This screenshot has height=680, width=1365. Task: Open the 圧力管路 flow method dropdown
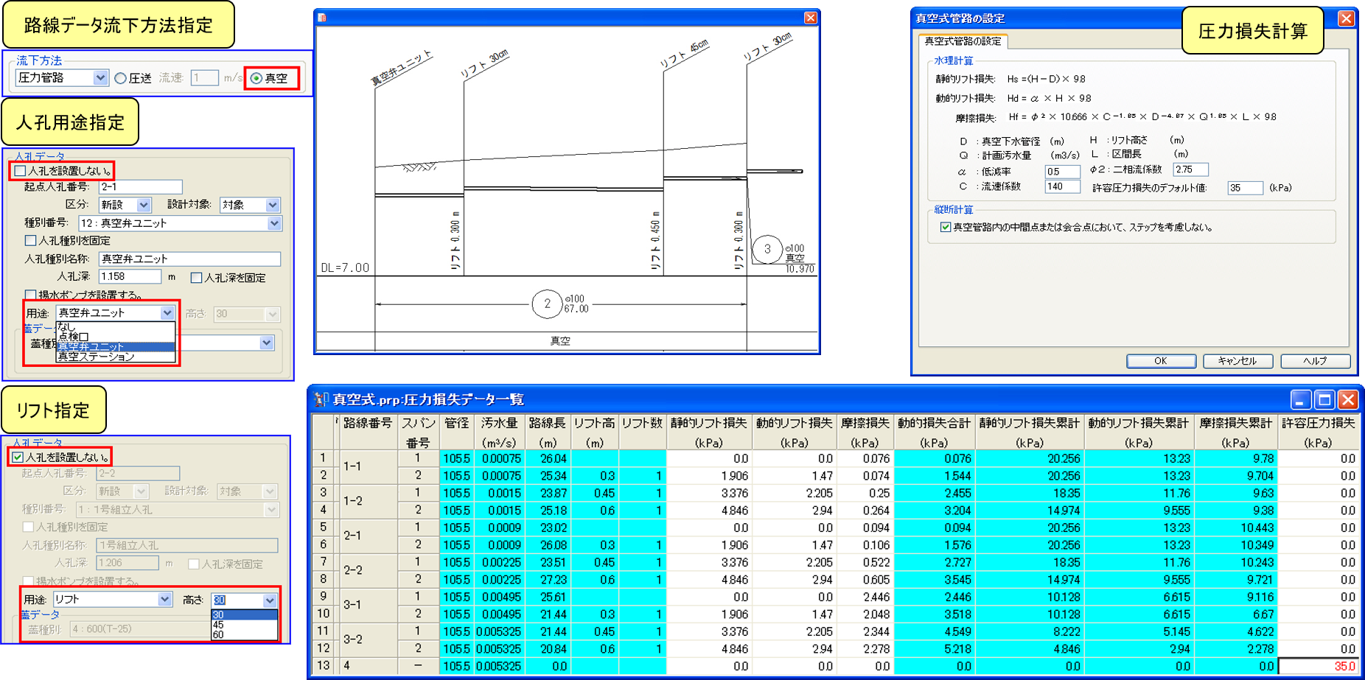(100, 77)
